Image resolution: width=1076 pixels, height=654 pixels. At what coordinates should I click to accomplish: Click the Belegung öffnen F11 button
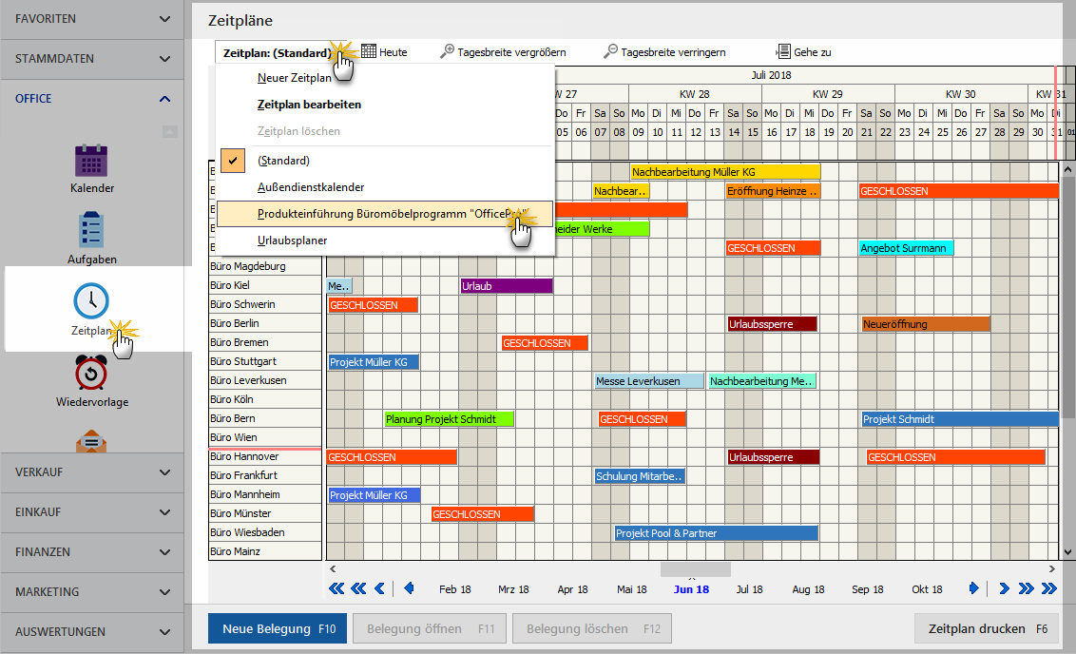tap(430, 628)
